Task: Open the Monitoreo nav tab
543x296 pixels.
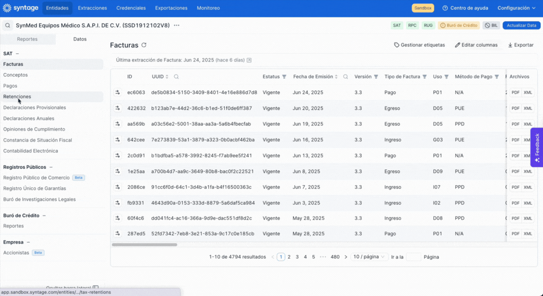Action: tap(208, 8)
